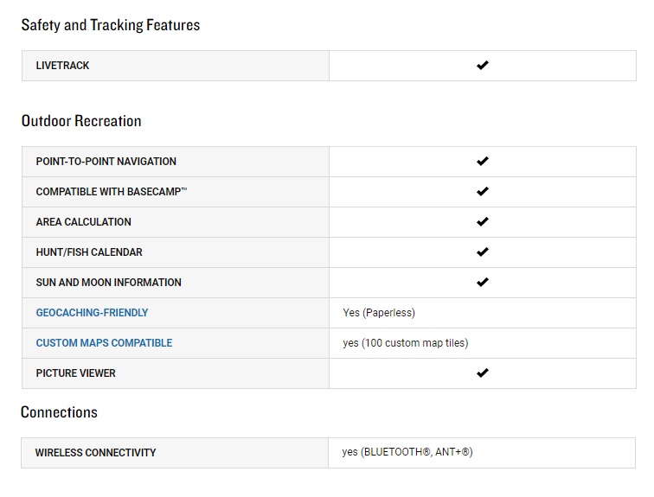Click the Picture Viewer checkmark icon
Image resolution: width=654 pixels, height=497 pixels.
[x=483, y=373]
